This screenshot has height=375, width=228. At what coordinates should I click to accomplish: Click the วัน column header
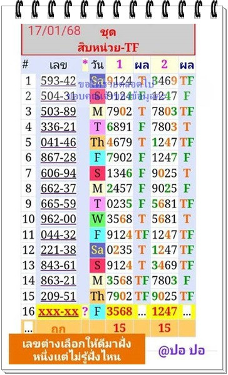tap(97, 64)
